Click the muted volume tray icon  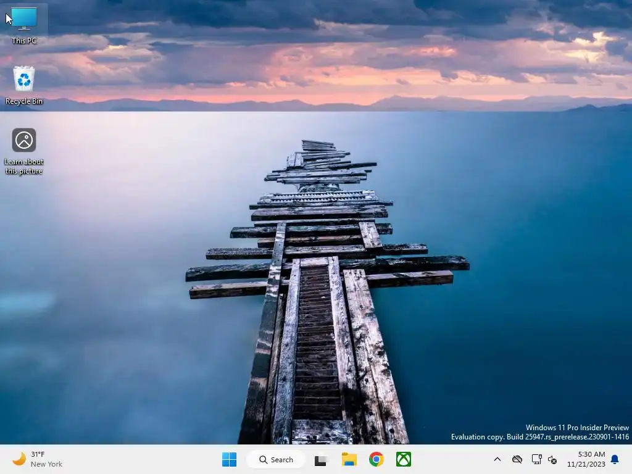(552, 459)
